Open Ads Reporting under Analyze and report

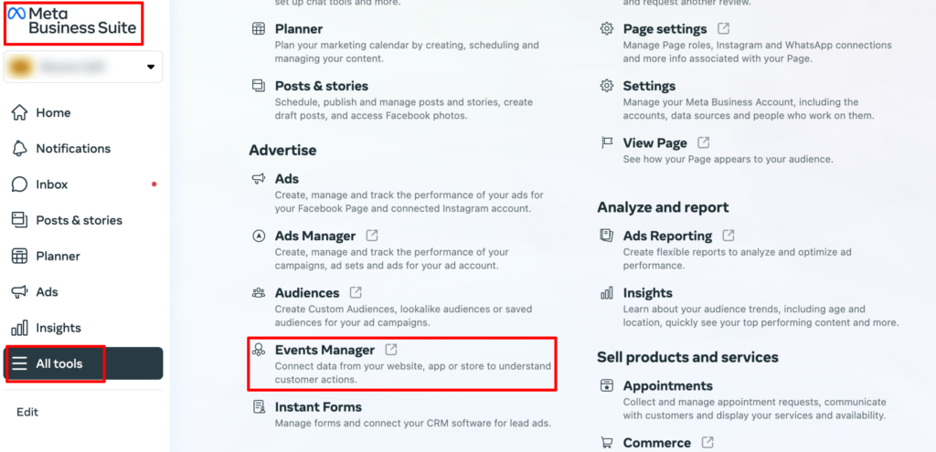[667, 236]
